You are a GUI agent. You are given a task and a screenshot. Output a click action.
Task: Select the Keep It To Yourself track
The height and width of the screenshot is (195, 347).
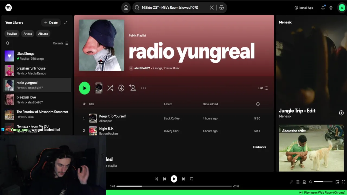(174, 118)
